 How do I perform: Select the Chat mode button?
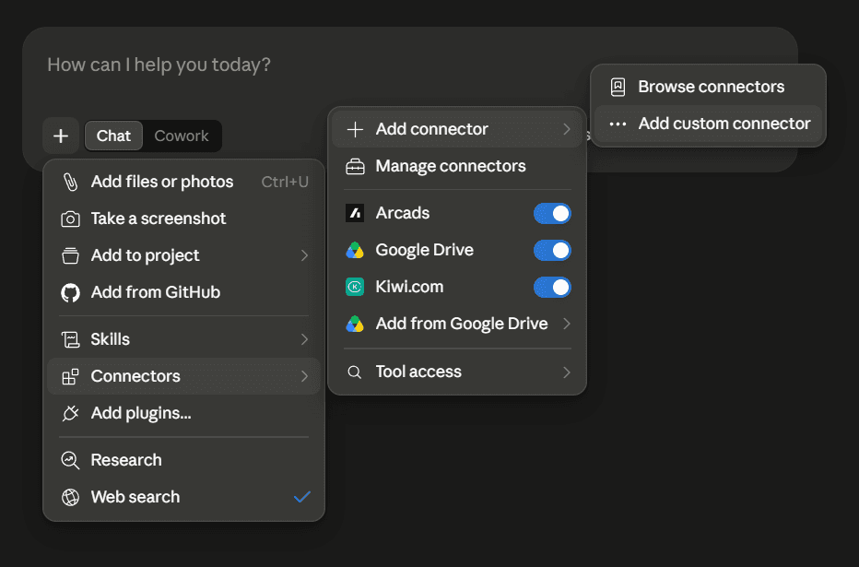tap(113, 136)
